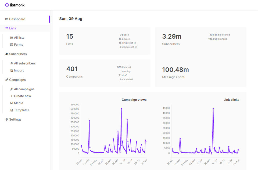Screen dimensions: 258x170
Task: Click the Forms icon
Action: click(x=12, y=45)
